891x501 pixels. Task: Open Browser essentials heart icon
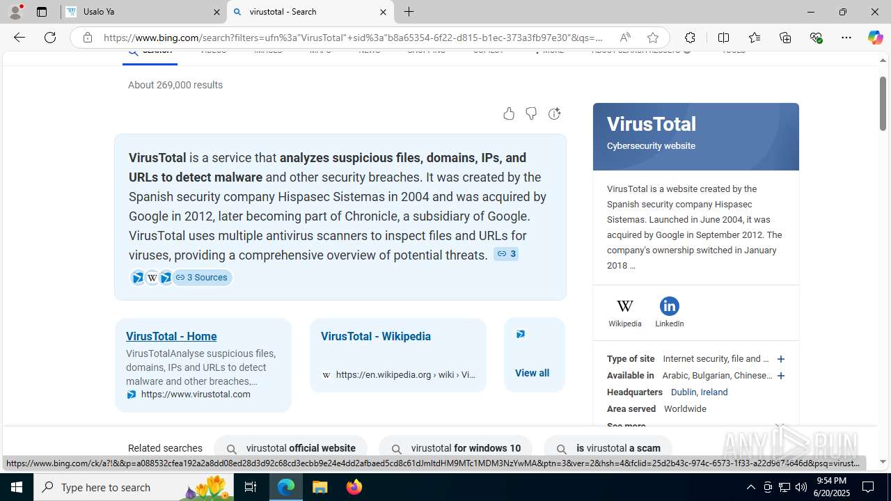pyautogui.click(x=816, y=38)
